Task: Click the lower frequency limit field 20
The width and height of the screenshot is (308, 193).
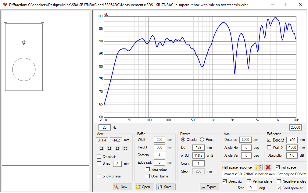Action: [x=105, y=127]
